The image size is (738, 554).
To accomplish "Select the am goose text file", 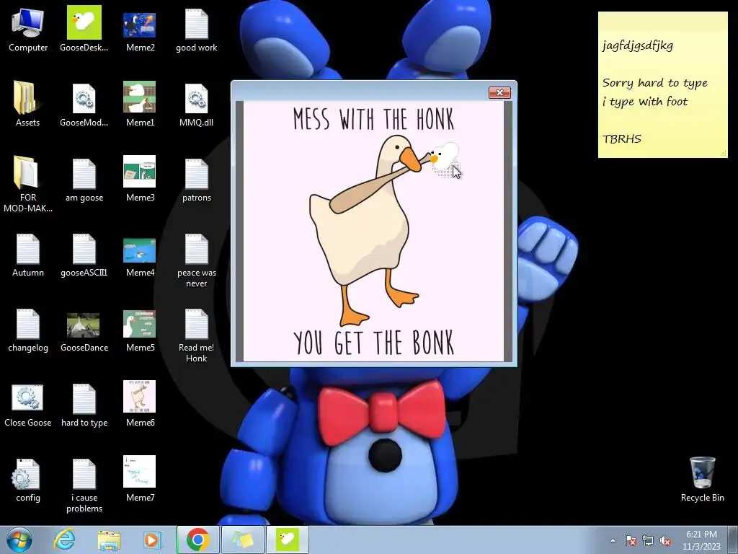I will 84,179.
